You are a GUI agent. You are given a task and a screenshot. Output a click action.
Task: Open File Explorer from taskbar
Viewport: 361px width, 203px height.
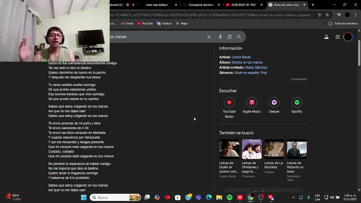click(x=219, y=197)
